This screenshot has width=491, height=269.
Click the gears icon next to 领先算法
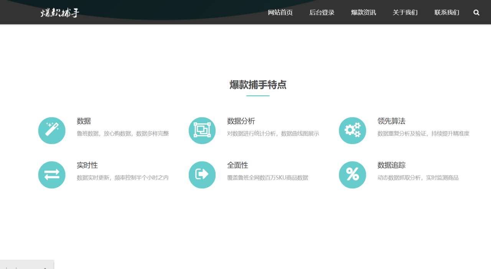pyautogui.click(x=353, y=130)
